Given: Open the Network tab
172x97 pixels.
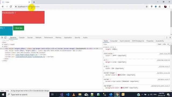Looking at the screenshot, I should [x=38, y=37].
